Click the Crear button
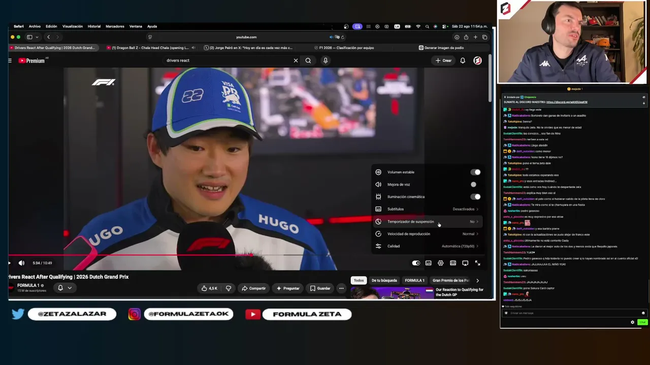 click(443, 61)
